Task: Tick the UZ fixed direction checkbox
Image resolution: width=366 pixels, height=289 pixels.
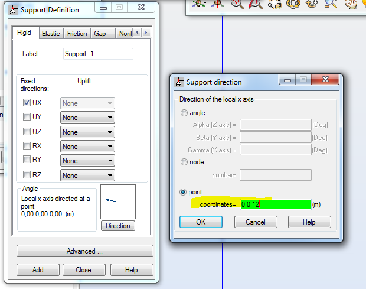Action: click(27, 131)
